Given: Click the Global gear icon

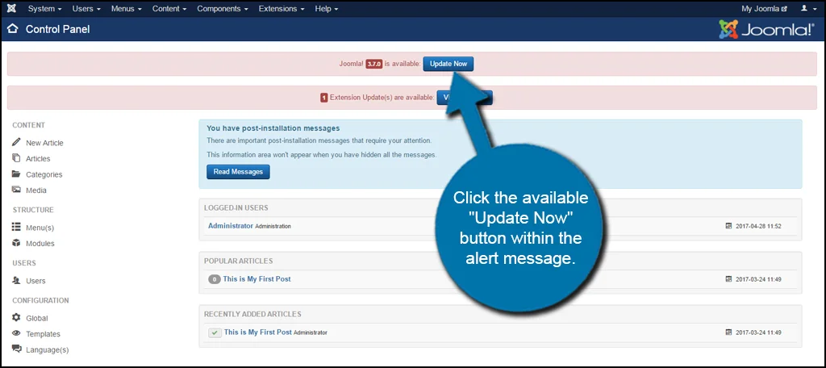Looking at the screenshot, I should pos(16,318).
